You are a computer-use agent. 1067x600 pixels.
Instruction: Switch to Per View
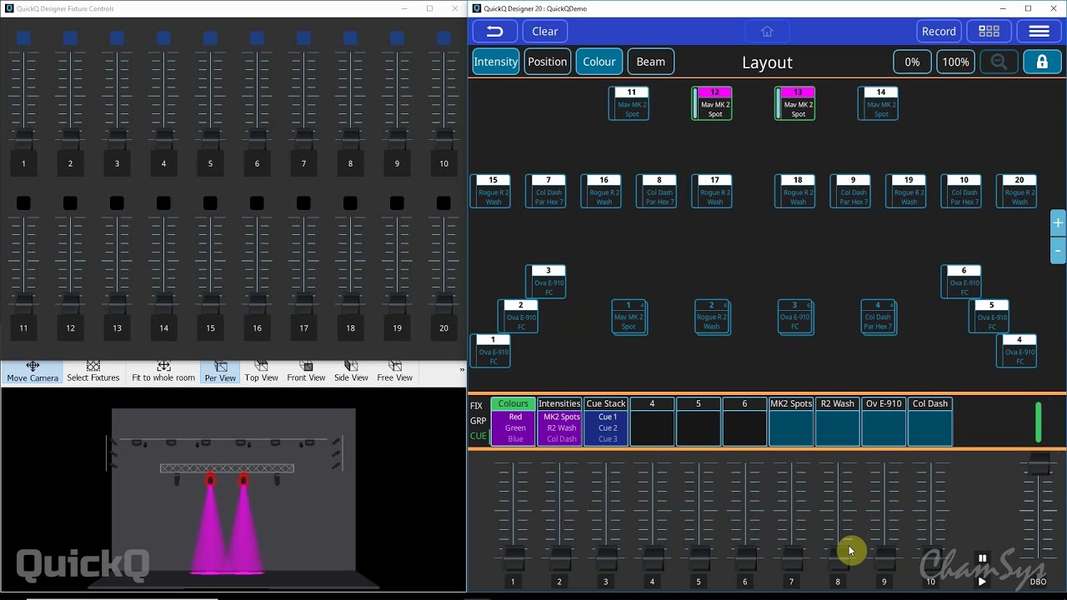(x=220, y=372)
